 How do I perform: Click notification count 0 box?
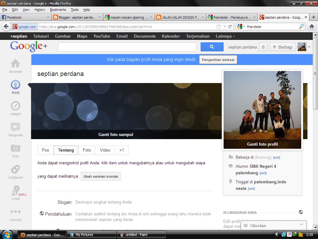click(x=263, y=47)
